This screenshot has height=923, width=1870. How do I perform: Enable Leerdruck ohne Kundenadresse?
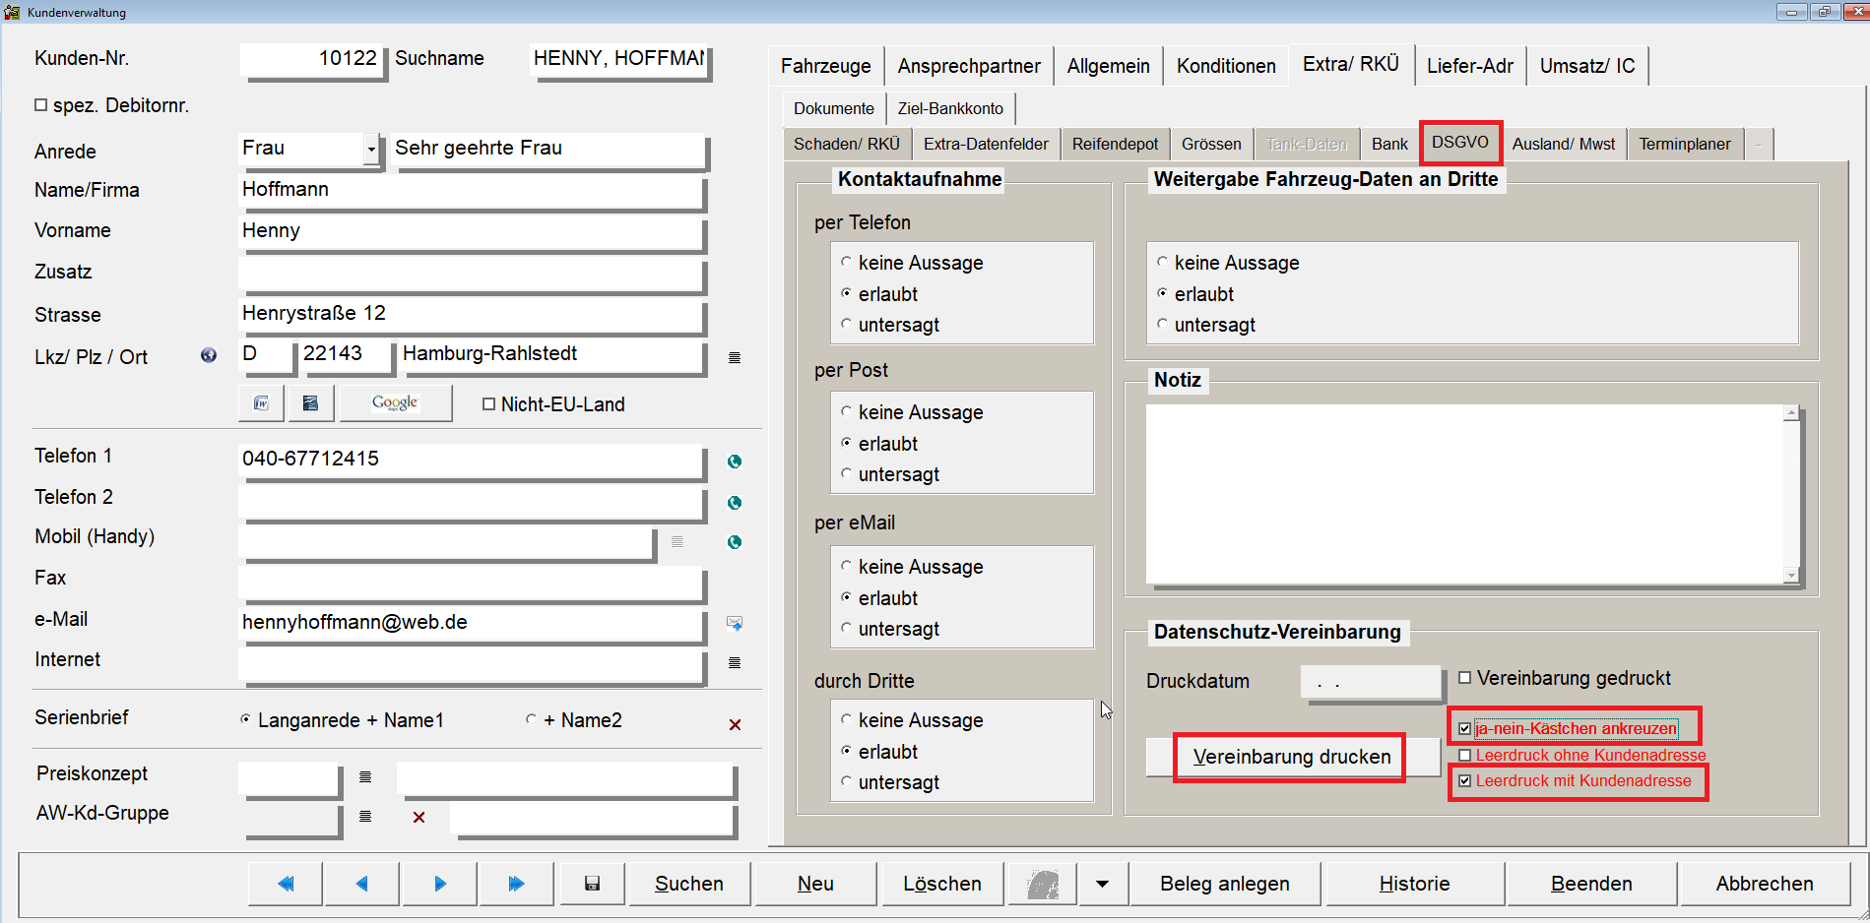pos(1464,755)
